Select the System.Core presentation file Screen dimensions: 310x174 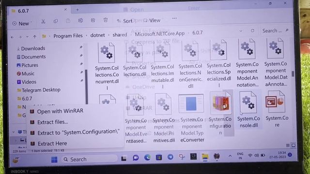coord(277,109)
